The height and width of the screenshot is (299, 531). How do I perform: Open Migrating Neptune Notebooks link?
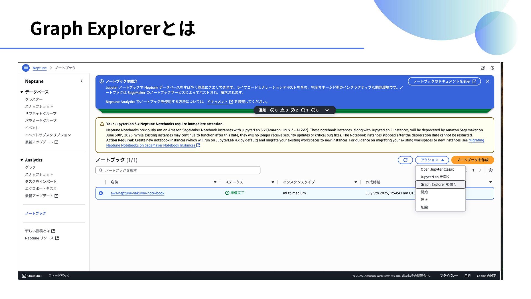click(x=153, y=145)
